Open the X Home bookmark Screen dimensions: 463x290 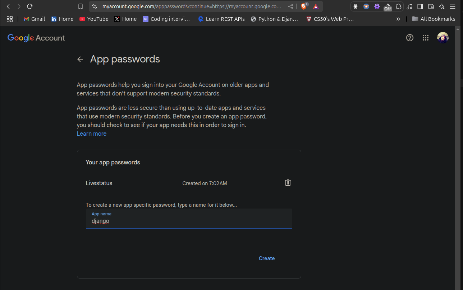click(x=125, y=19)
